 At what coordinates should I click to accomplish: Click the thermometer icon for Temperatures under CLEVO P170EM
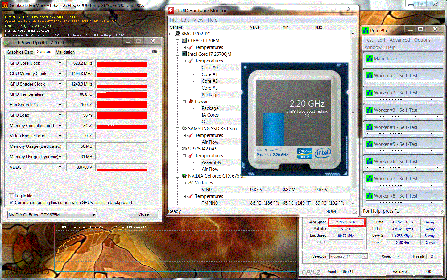point(191,47)
